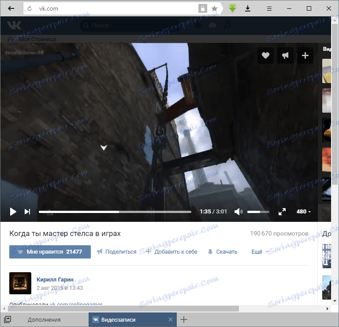Open the browser downloads icon
The width and height of the screenshot is (339, 327).
(x=248, y=8)
